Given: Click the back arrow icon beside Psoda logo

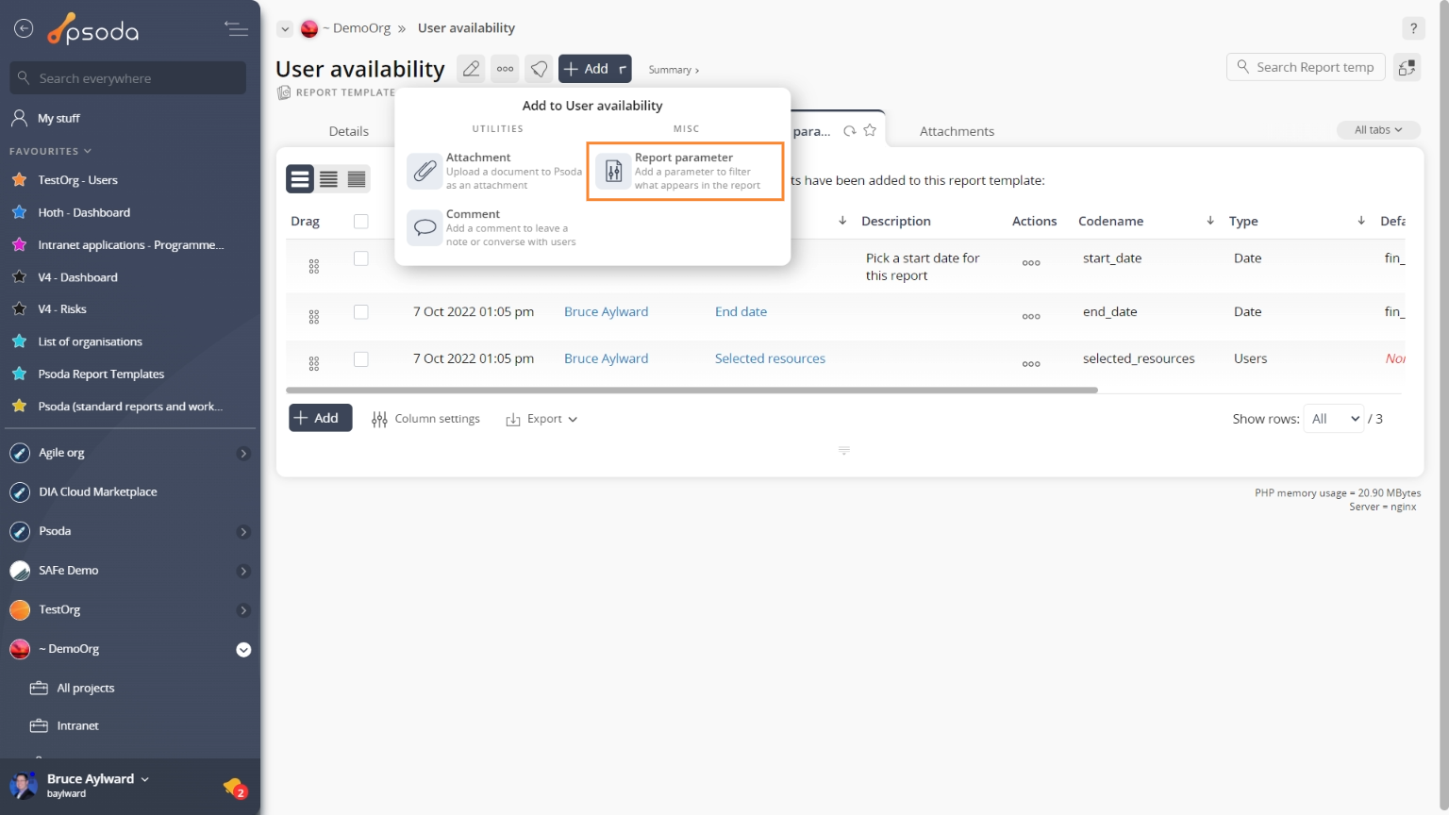Looking at the screenshot, I should 24,29.
